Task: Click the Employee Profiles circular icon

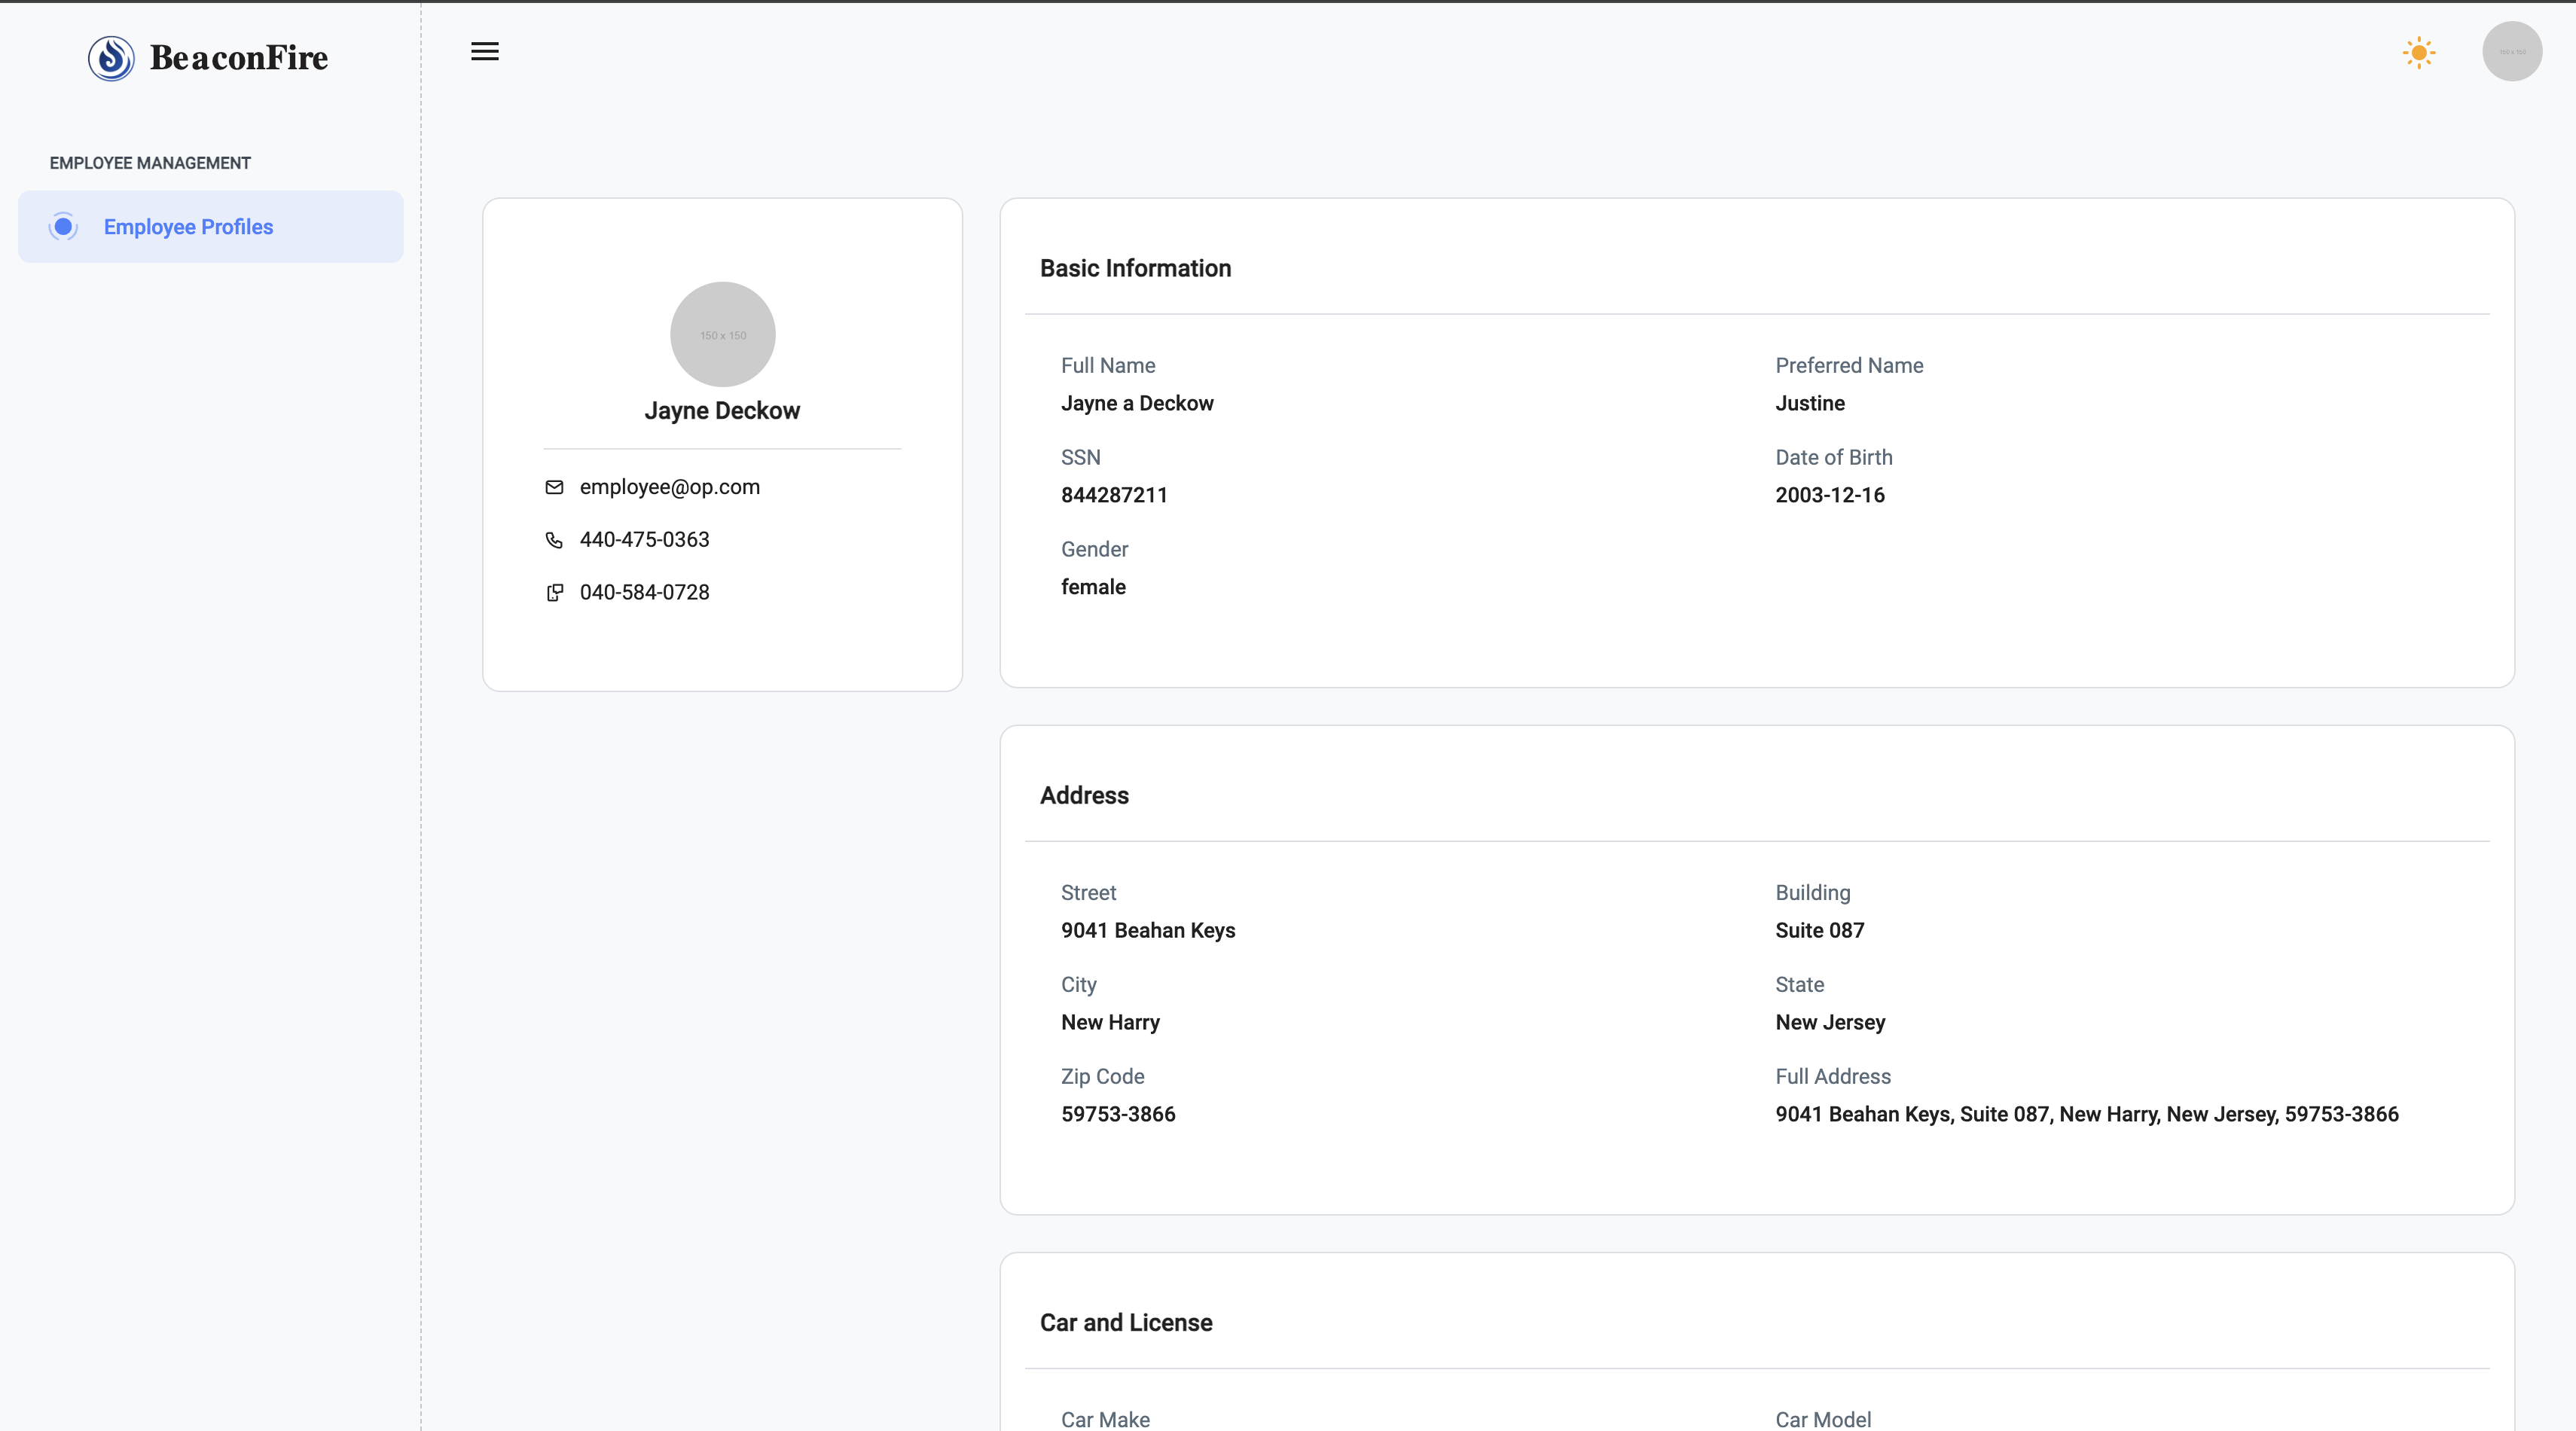Action: click(x=63, y=226)
